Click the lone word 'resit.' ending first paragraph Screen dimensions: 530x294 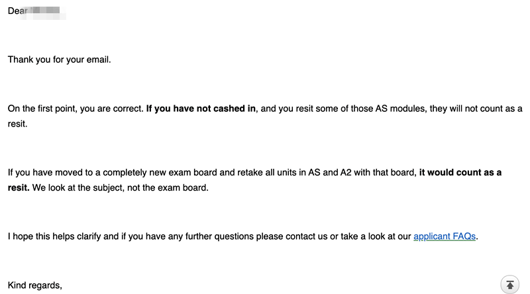point(18,124)
